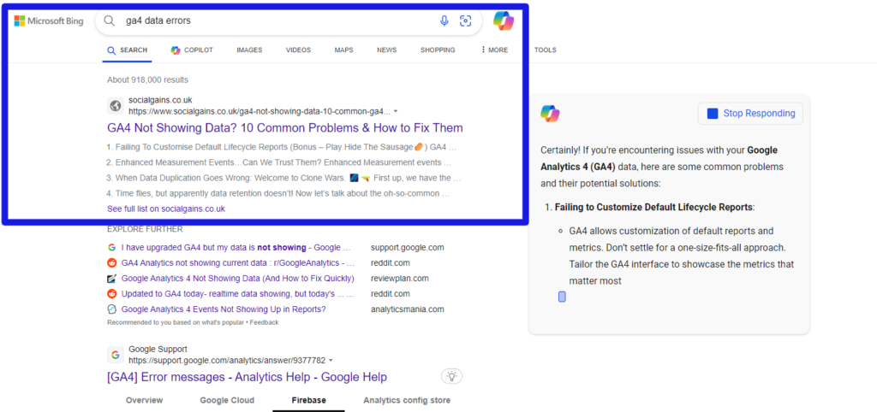Click the Copilot logo in answer panel
This screenshot has height=412, width=877.
[x=550, y=114]
